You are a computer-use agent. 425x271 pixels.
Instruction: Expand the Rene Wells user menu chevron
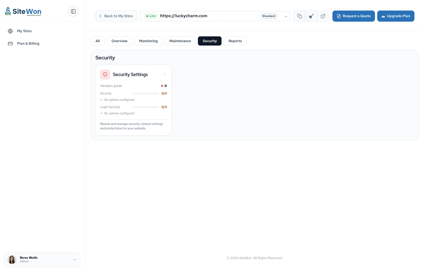[x=75, y=260]
